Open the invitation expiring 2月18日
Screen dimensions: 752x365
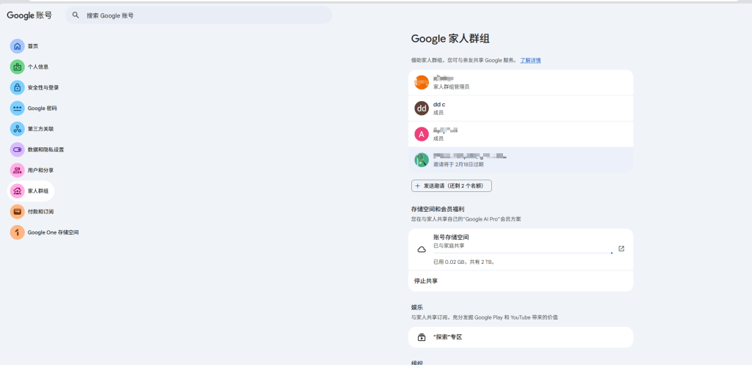pos(521,160)
